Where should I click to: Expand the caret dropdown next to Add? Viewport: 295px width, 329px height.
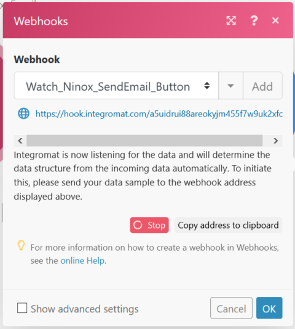click(x=230, y=86)
